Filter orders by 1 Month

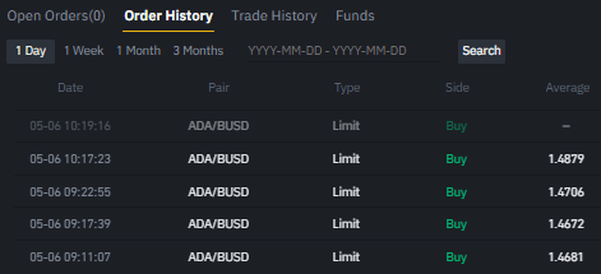[x=138, y=51]
